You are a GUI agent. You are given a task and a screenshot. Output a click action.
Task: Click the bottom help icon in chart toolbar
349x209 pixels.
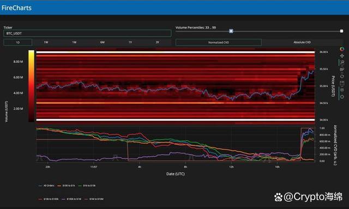[x=342, y=97]
